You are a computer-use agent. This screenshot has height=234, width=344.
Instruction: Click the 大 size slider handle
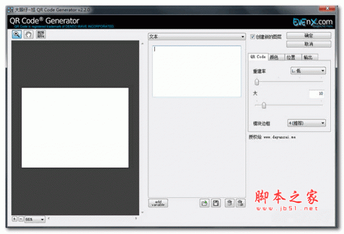(264, 106)
